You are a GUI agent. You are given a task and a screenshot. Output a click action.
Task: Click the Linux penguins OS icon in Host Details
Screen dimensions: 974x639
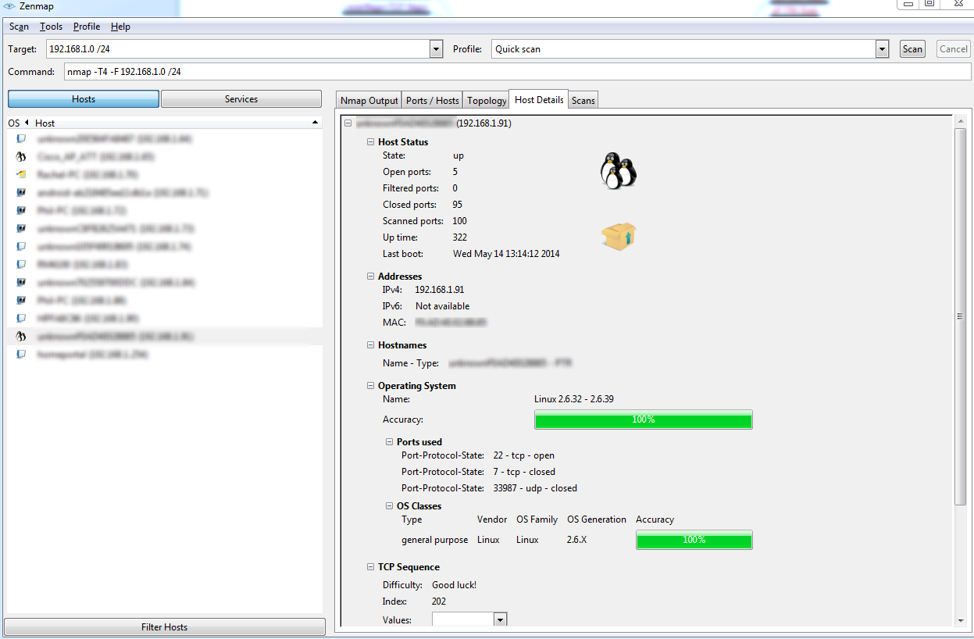(x=617, y=170)
